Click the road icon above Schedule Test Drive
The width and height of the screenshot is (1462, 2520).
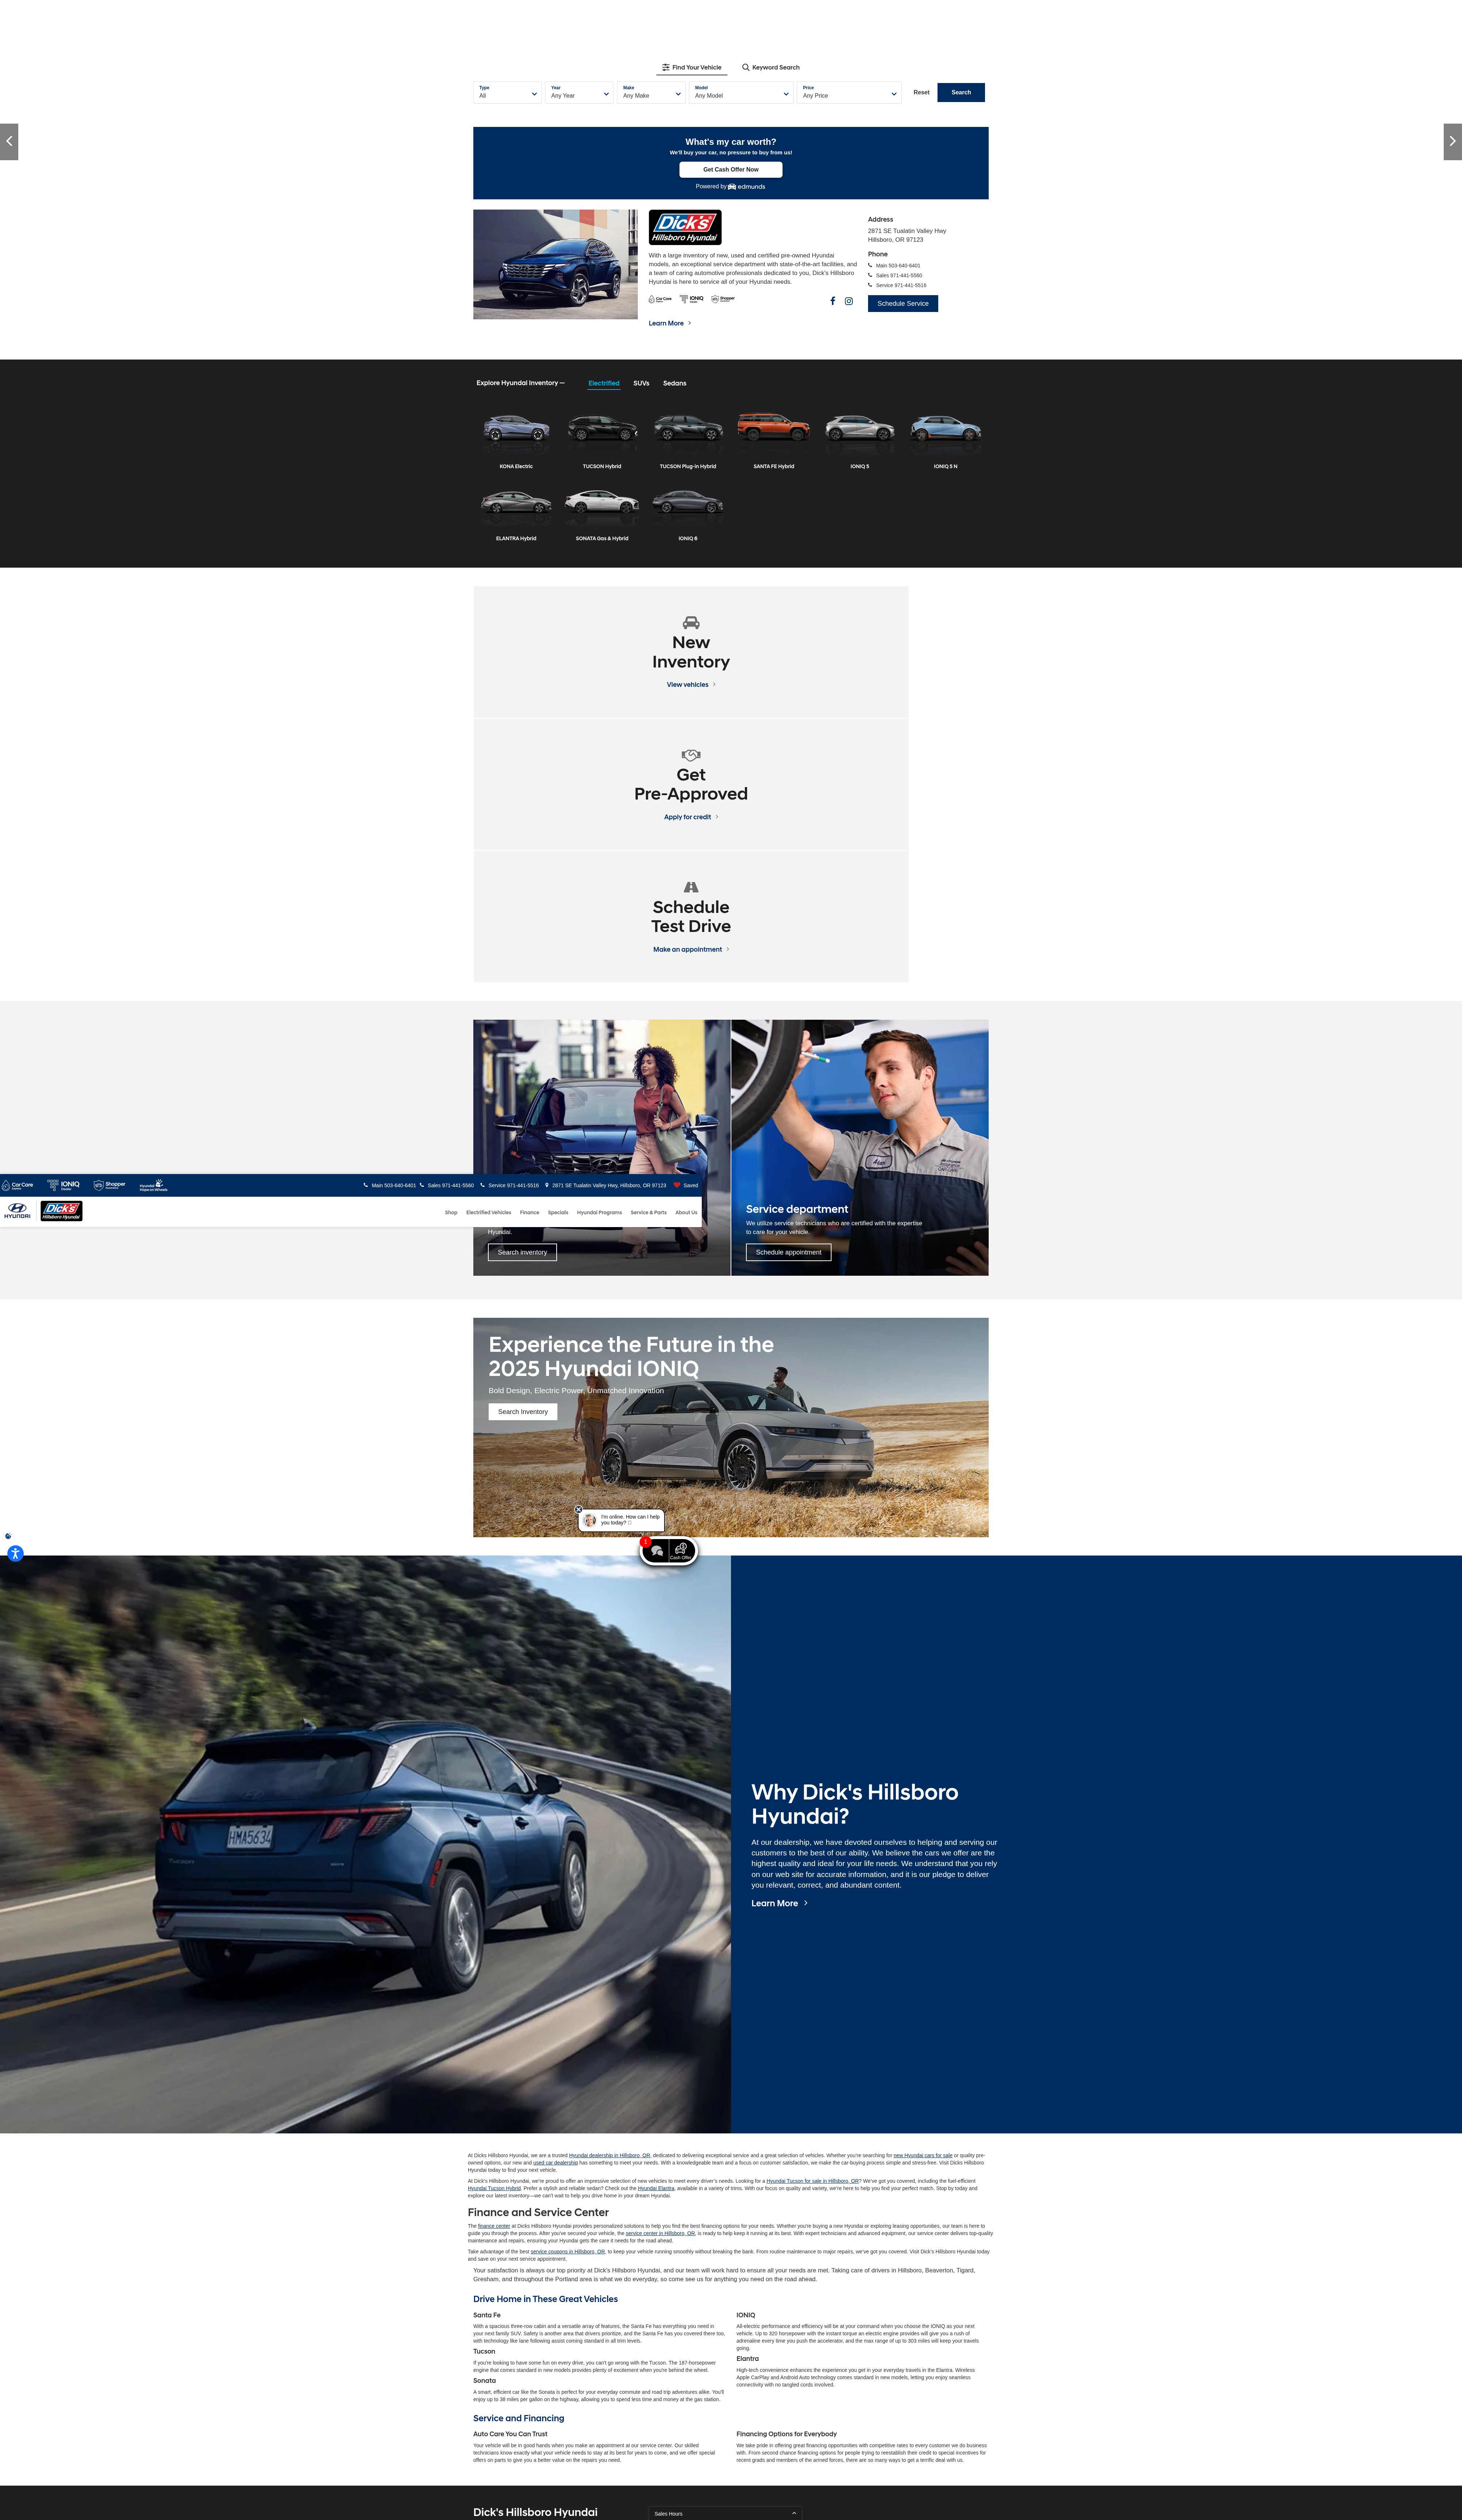690,887
